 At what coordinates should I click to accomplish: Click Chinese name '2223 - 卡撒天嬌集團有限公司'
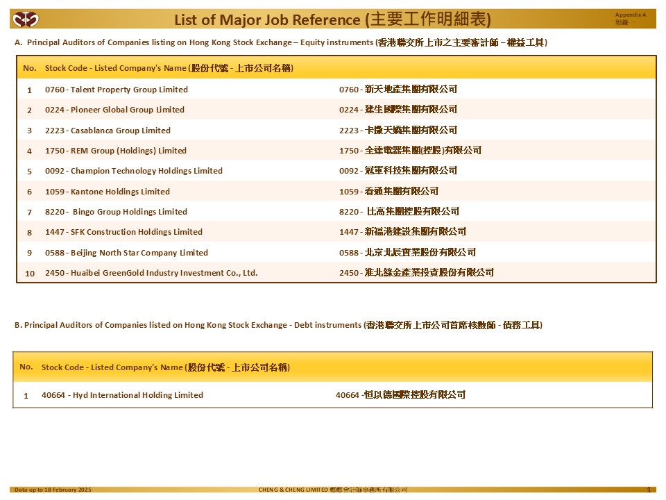pos(398,130)
